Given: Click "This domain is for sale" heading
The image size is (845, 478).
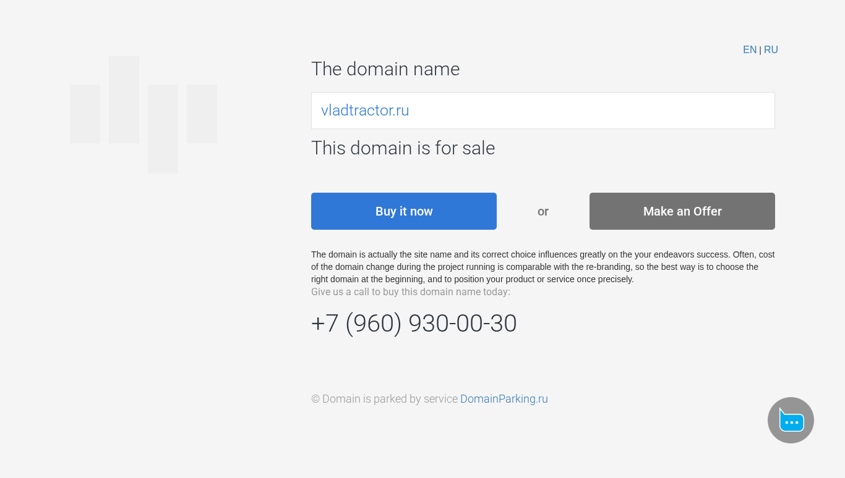Looking at the screenshot, I should pos(403,148).
